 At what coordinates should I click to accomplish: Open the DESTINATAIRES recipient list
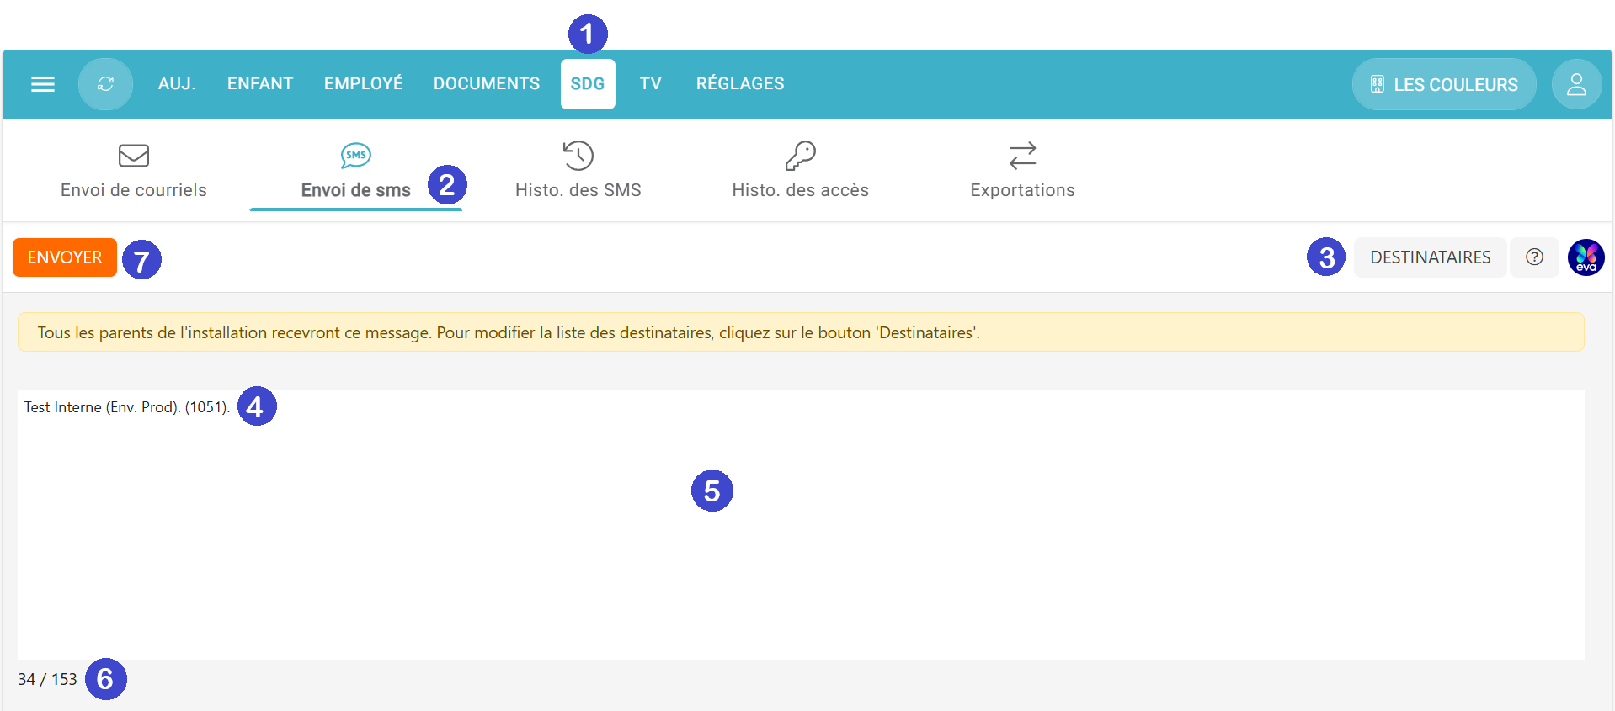(1430, 257)
